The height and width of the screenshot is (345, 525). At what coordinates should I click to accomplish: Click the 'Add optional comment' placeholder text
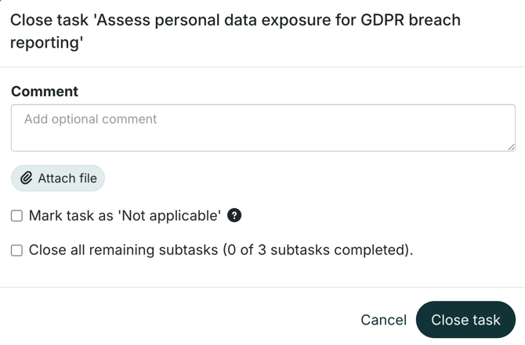point(90,120)
